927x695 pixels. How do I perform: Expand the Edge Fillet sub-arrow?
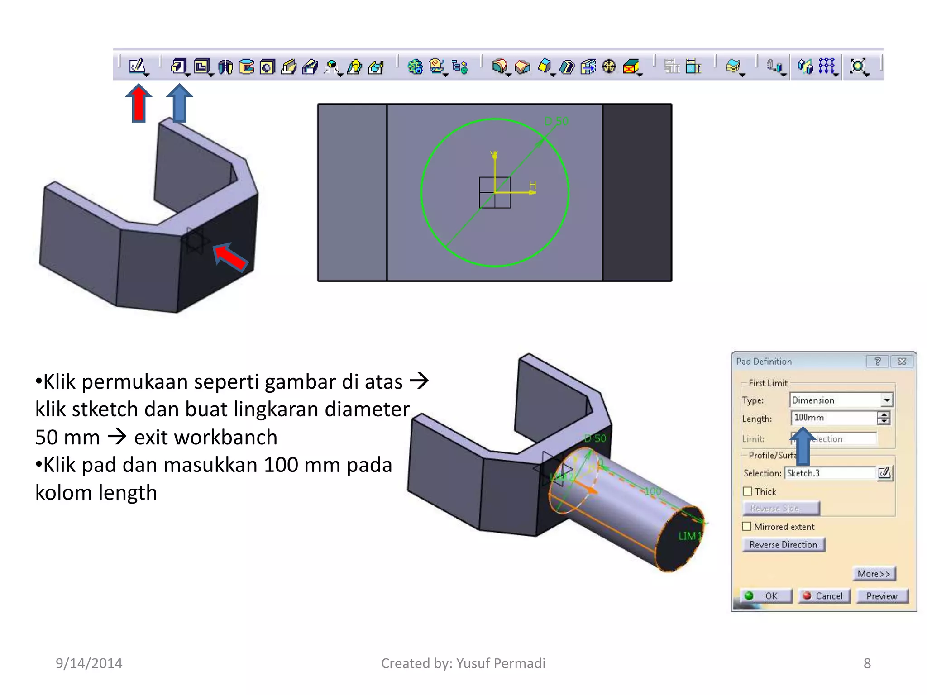pyautogui.click(x=508, y=75)
